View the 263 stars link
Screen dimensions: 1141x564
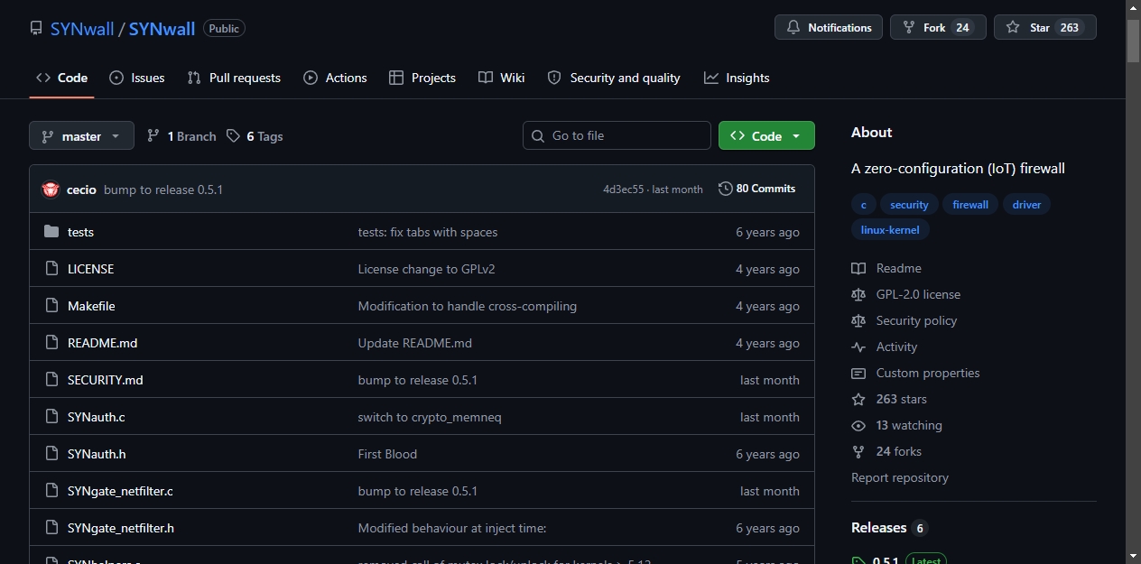coord(889,399)
